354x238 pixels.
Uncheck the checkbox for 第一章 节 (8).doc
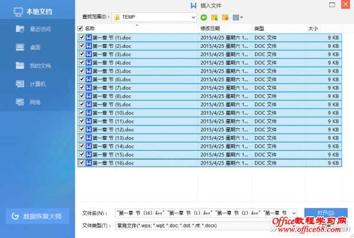[81, 96]
